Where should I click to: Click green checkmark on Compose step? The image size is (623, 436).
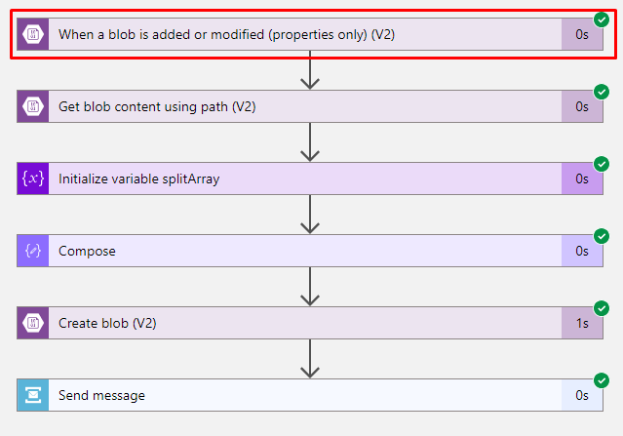click(x=602, y=236)
